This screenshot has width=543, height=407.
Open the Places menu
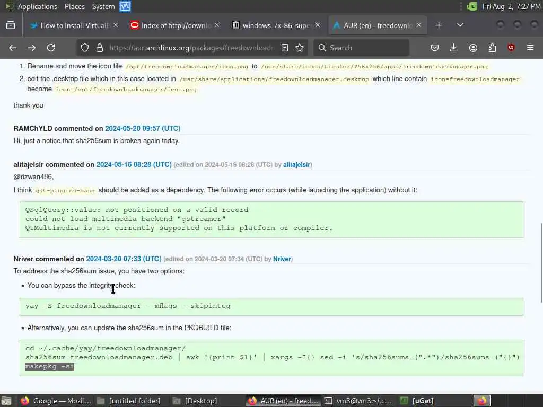74,6
